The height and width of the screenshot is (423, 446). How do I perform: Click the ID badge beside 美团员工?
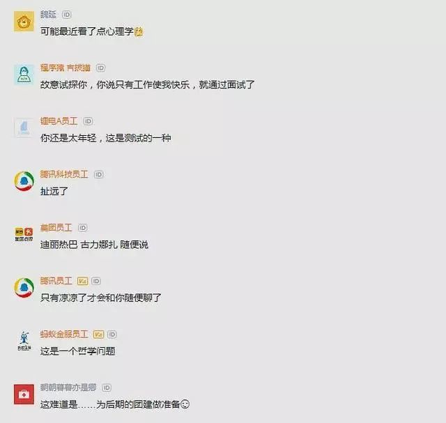point(82,228)
